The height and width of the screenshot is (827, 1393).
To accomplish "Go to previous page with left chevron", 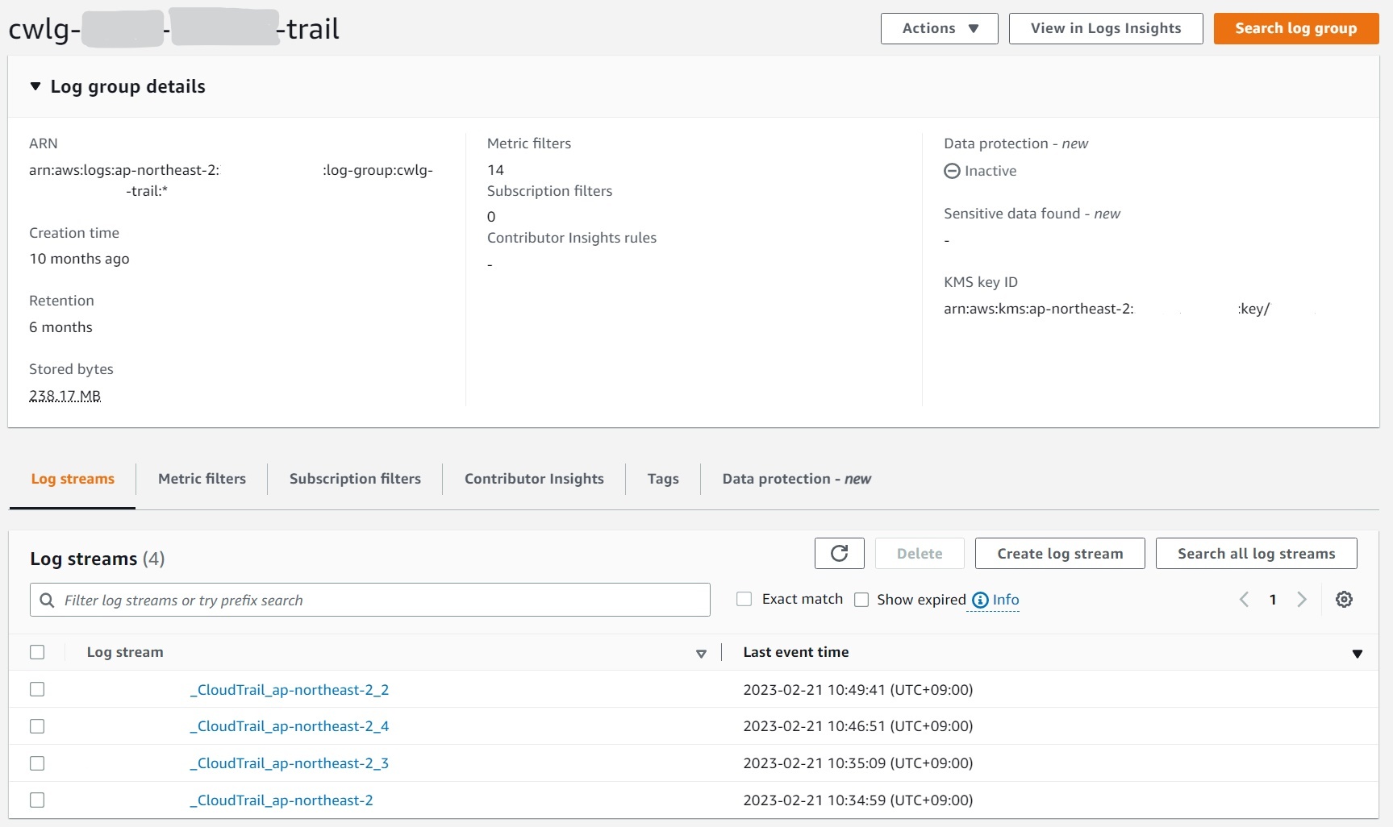I will coord(1244,600).
